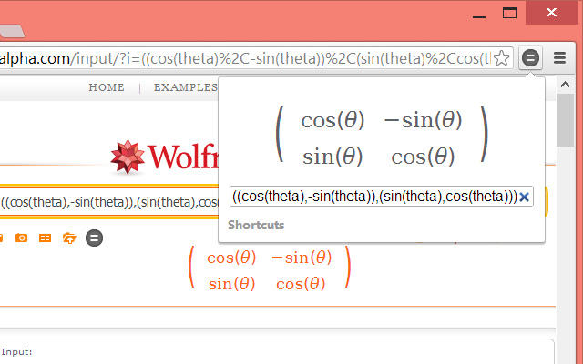The image size is (583, 364).
Task: Go to HOME in the site navigation
Action: point(107,87)
